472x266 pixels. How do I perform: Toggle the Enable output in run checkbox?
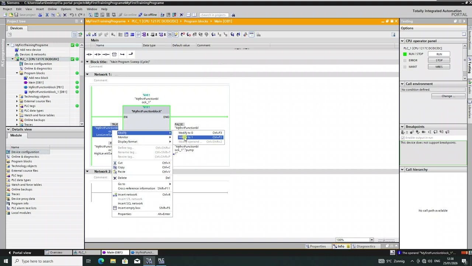click(403, 138)
